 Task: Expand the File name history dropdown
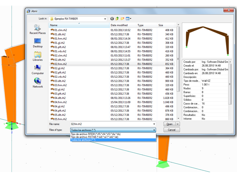(x=154, y=124)
